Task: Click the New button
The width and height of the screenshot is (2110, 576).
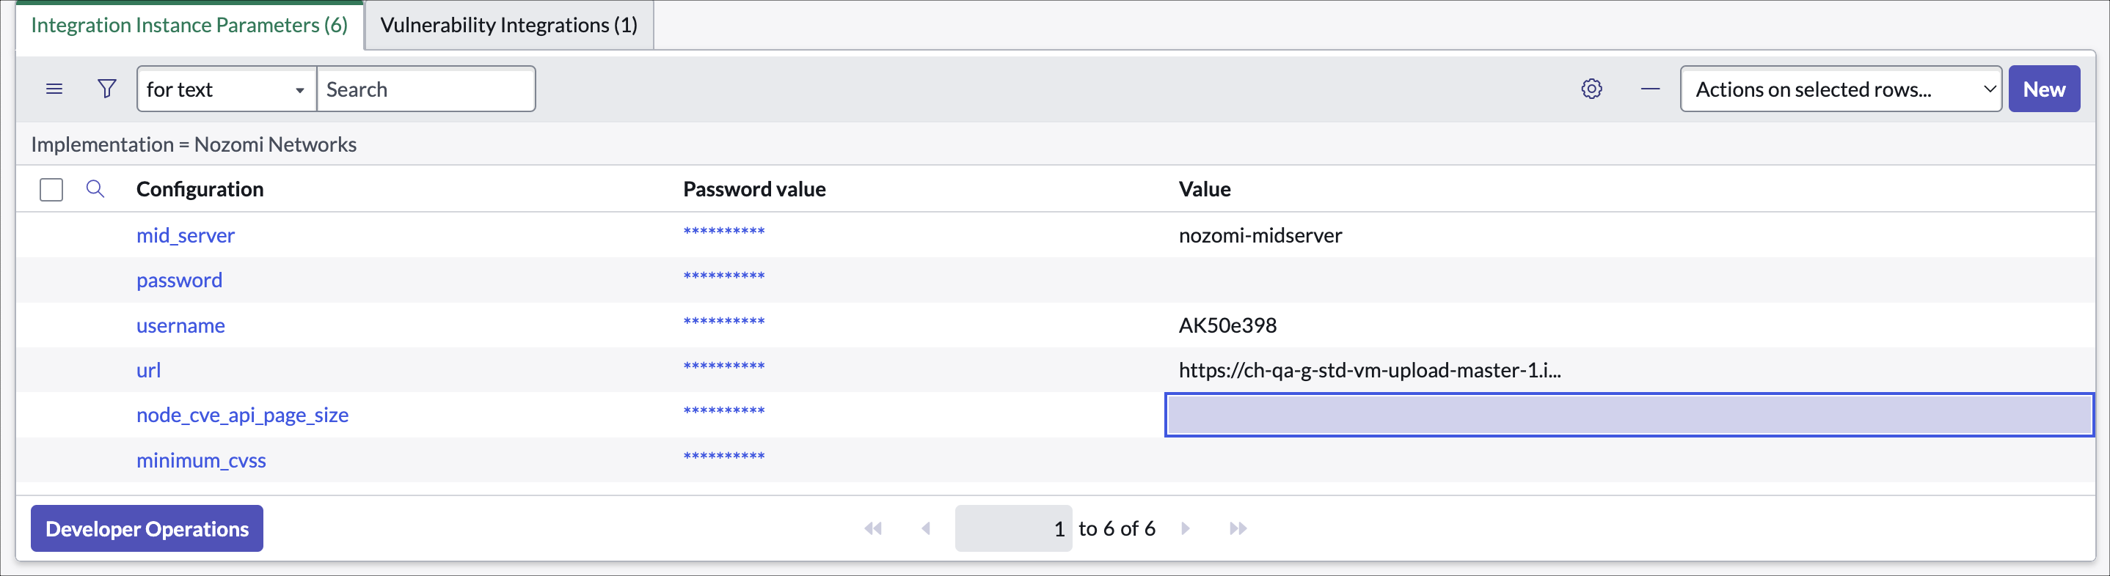Action: (2044, 89)
